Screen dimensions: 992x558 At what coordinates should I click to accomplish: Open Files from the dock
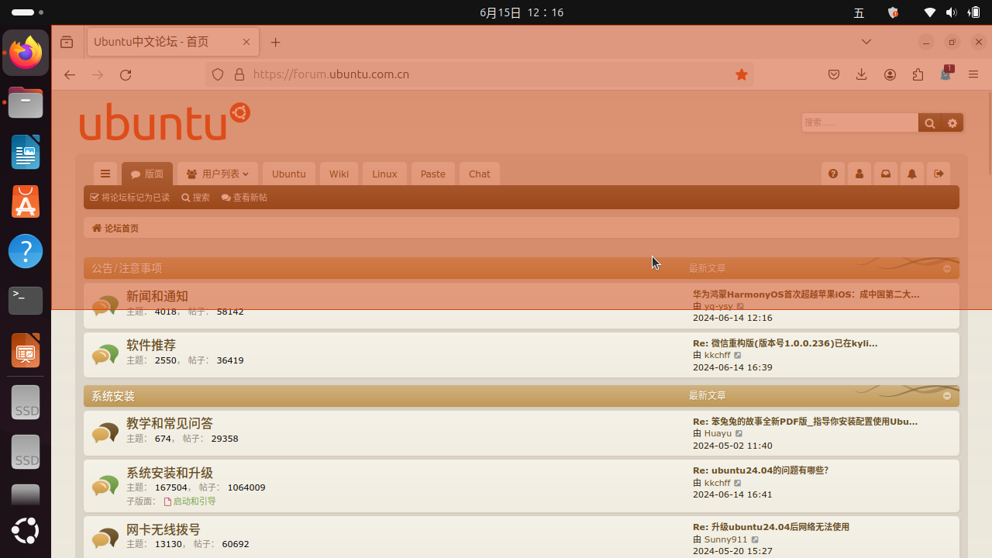[x=26, y=102]
